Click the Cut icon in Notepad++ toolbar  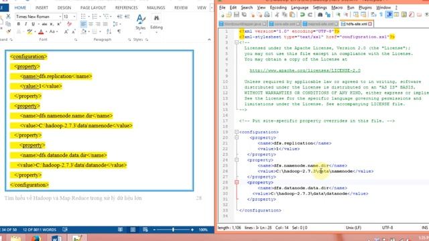(277, 15)
